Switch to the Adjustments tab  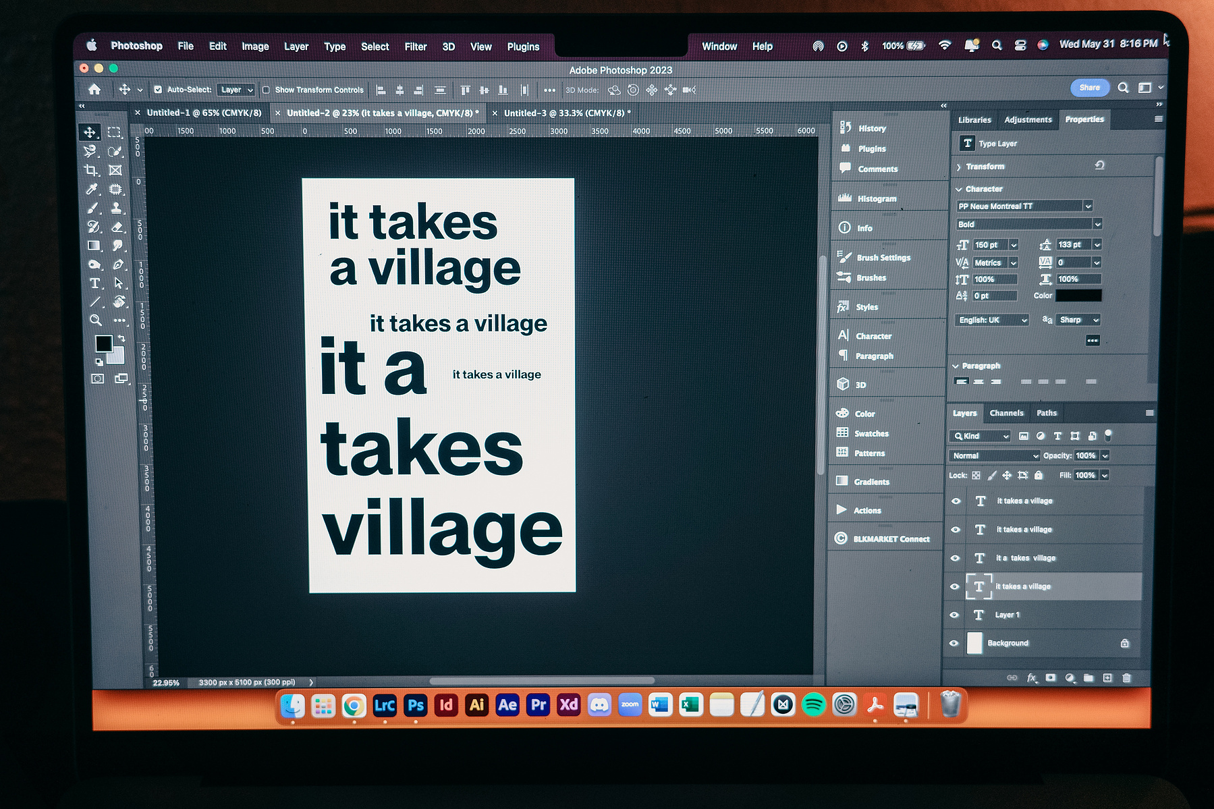click(1028, 119)
